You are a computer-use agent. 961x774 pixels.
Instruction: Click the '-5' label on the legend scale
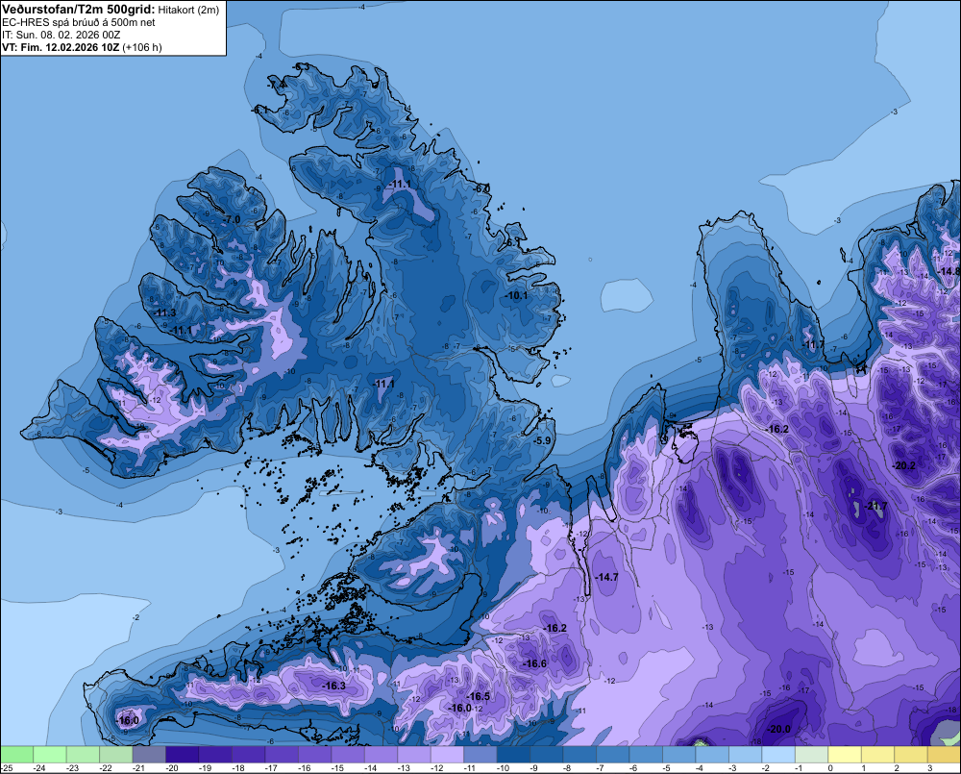[x=666, y=768]
